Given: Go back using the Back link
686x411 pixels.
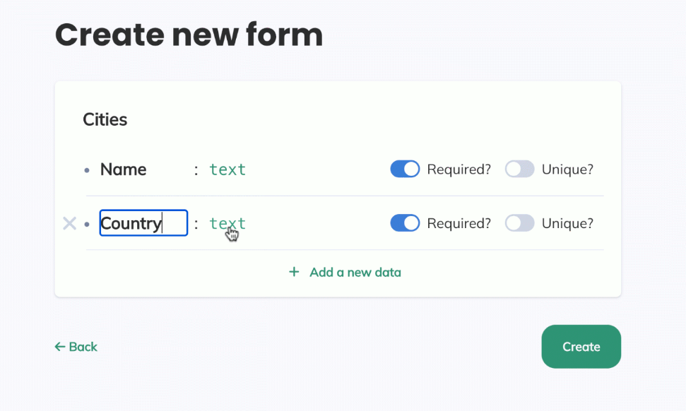Looking at the screenshot, I should 83,347.
